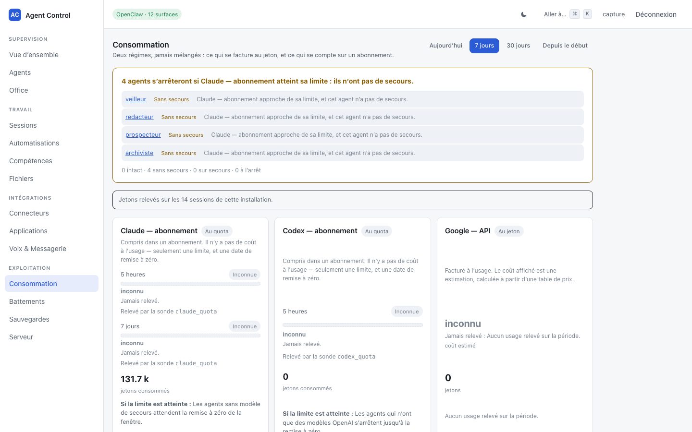Click the AC logo icon
This screenshot has width=692, height=432.
(15, 15)
